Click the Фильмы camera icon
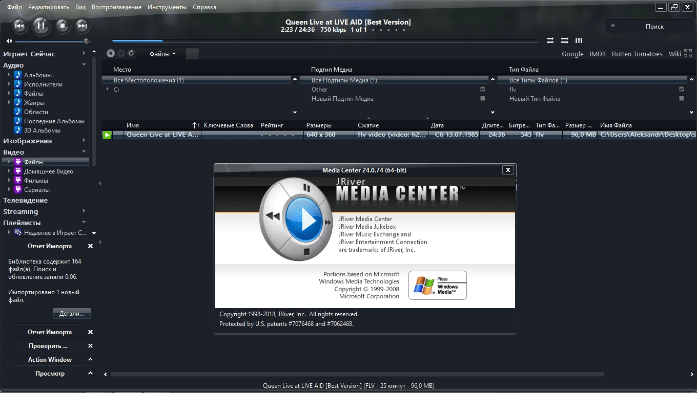The width and height of the screenshot is (697, 393). click(x=18, y=181)
